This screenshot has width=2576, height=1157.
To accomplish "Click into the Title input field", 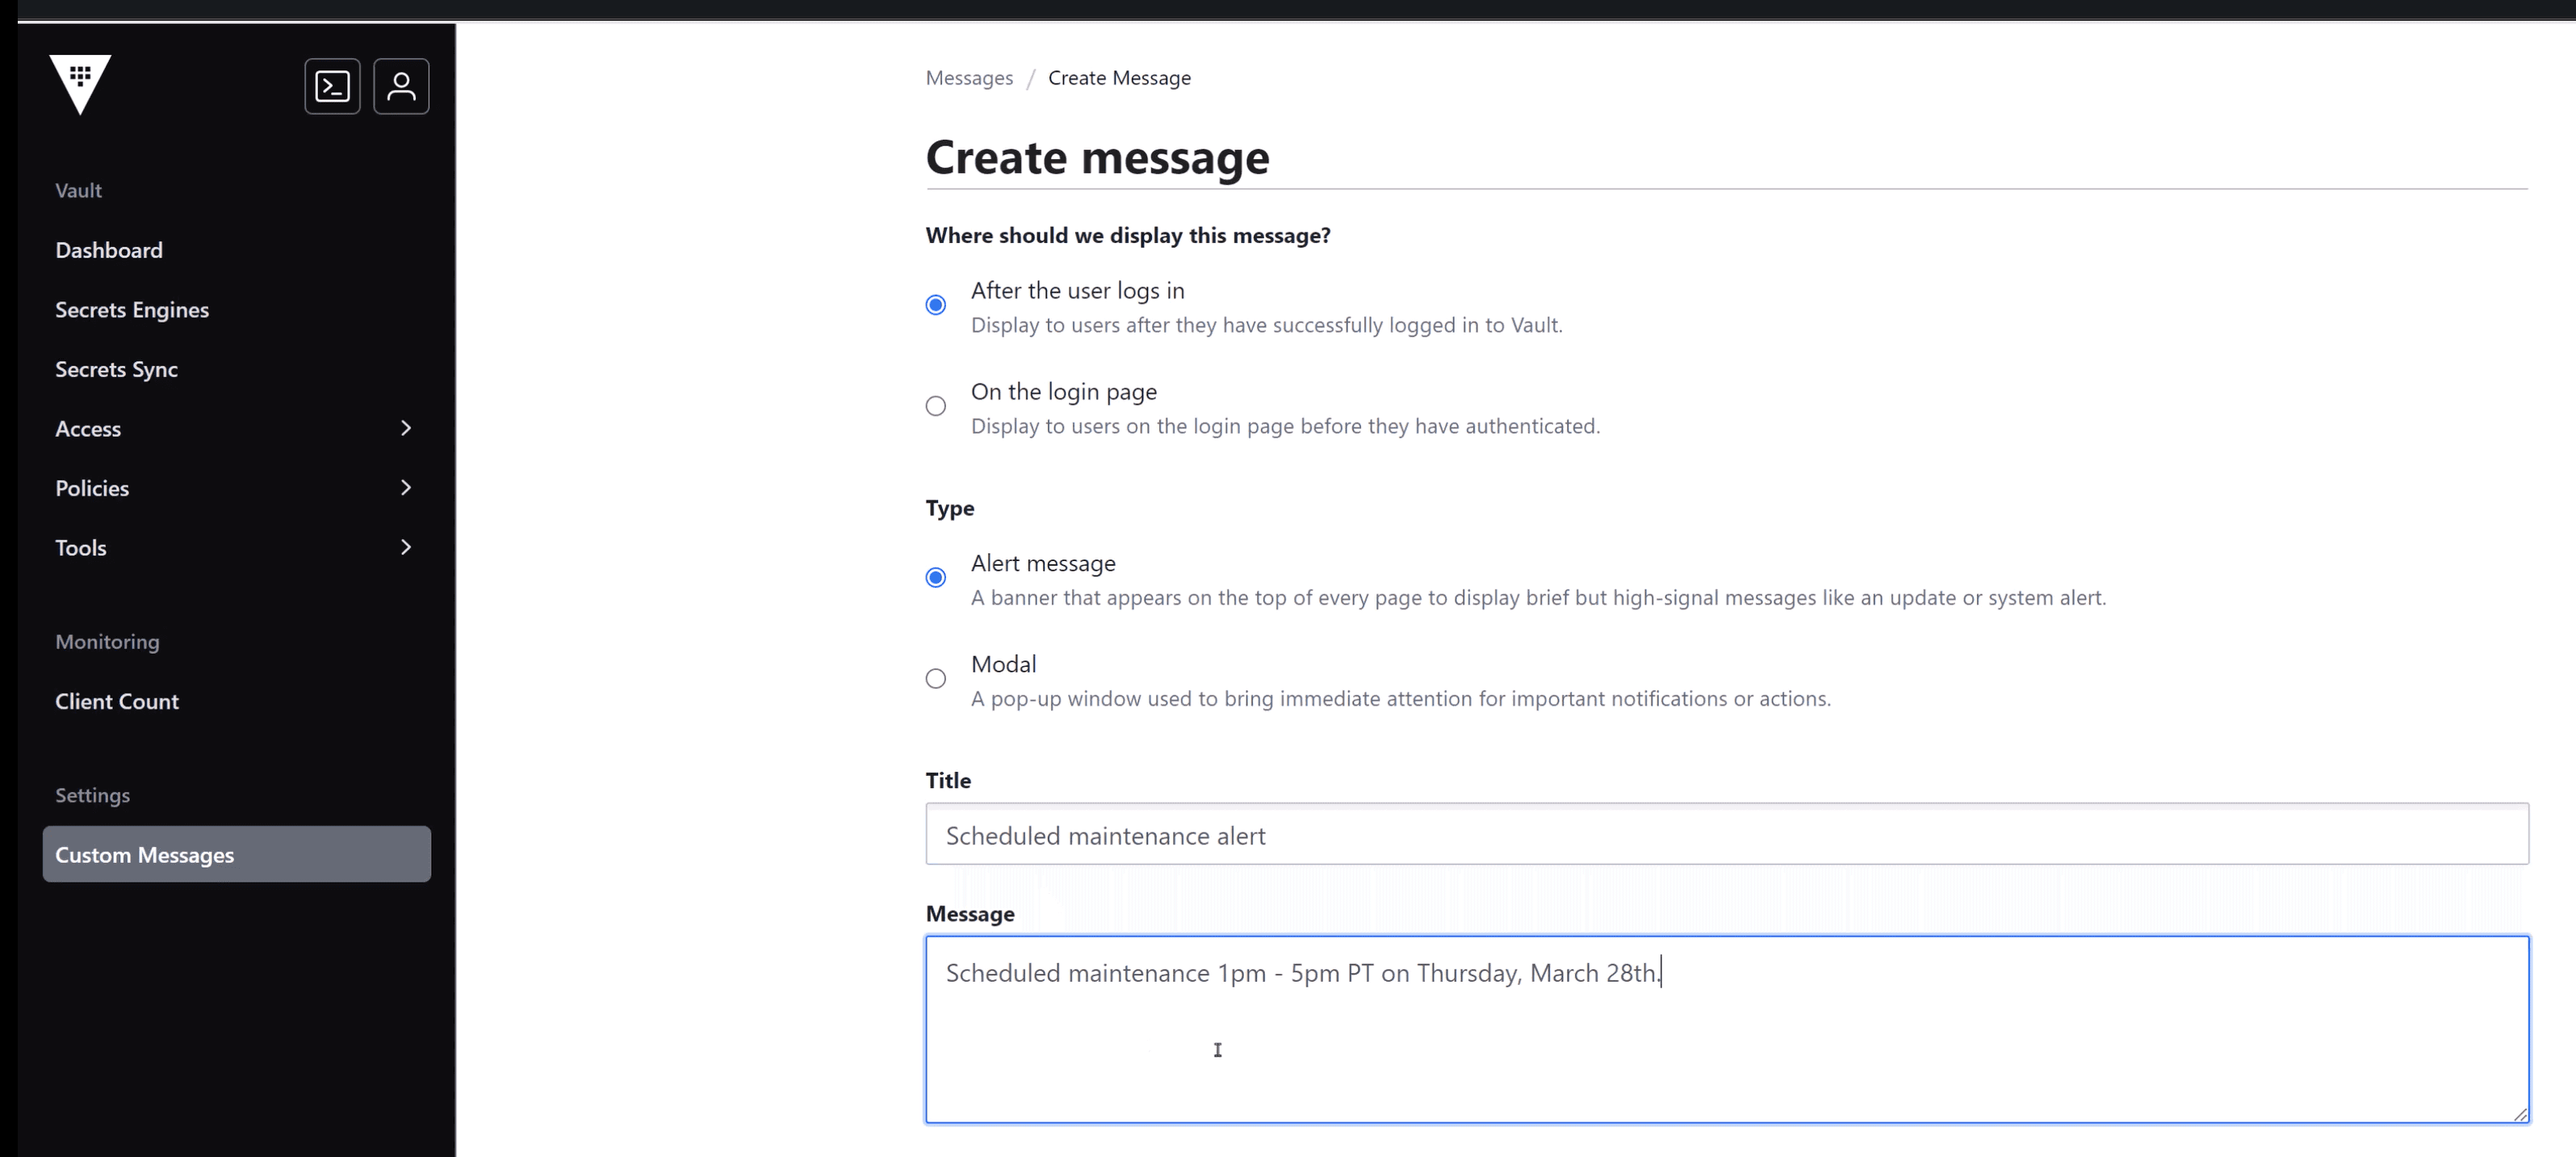I will [1726, 834].
